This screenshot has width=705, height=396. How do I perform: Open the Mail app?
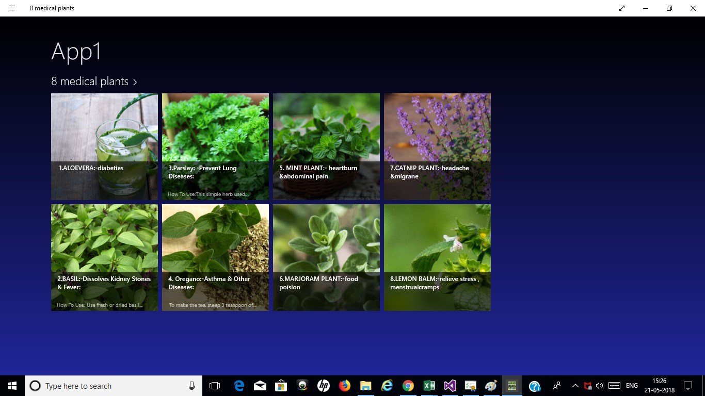(260, 385)
